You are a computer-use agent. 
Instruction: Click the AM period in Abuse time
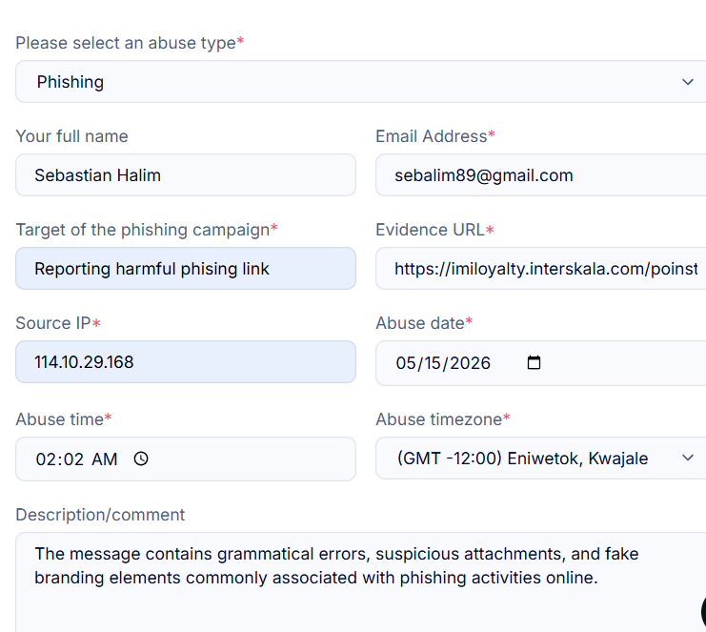[x=105, y=459]
